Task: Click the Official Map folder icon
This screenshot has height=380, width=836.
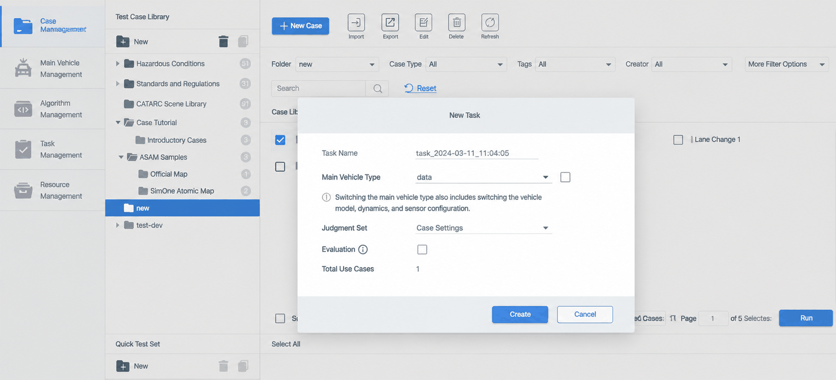Action: coord(143,174)
